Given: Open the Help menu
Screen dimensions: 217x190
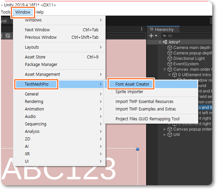Looking at the screenshot, I should coord(40,12).
